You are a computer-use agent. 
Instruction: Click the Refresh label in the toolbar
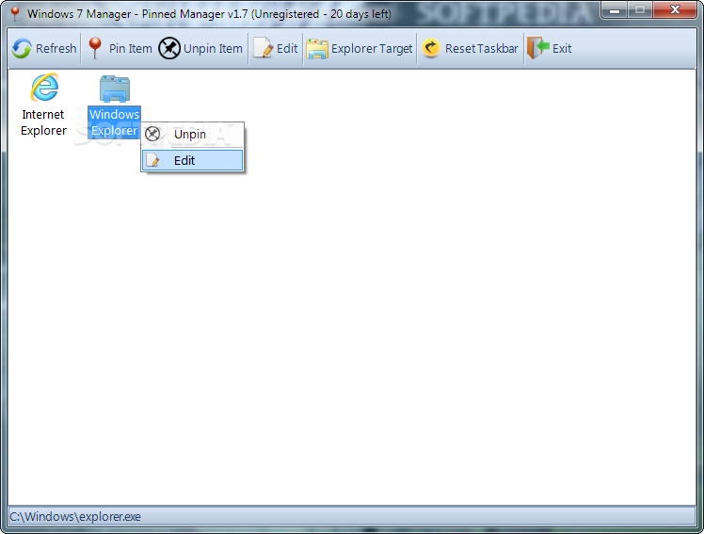tap(56, 49)
